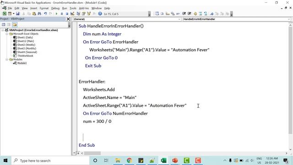Screen dimensions: 293x165
Task: Toggle a bookmark with the blue flag icon
Action: point(212,14)
